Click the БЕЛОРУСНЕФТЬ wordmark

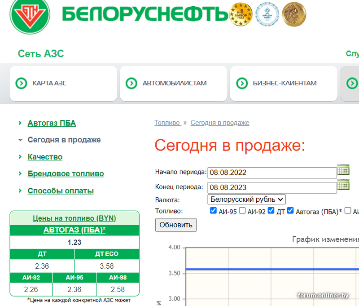tap(145, 14)
